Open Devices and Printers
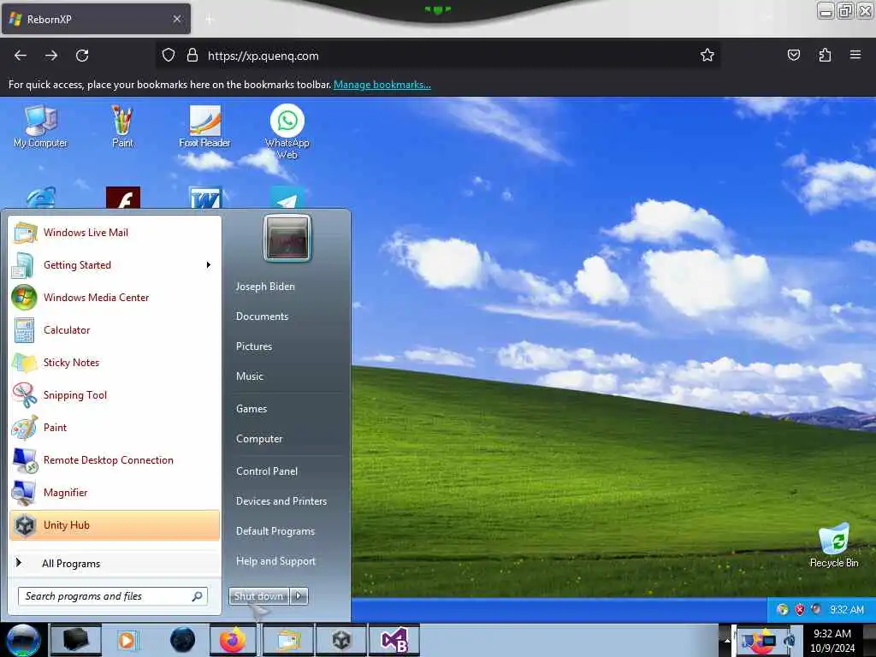The width and height of the screenshot is (876, 657). point(281,501)
